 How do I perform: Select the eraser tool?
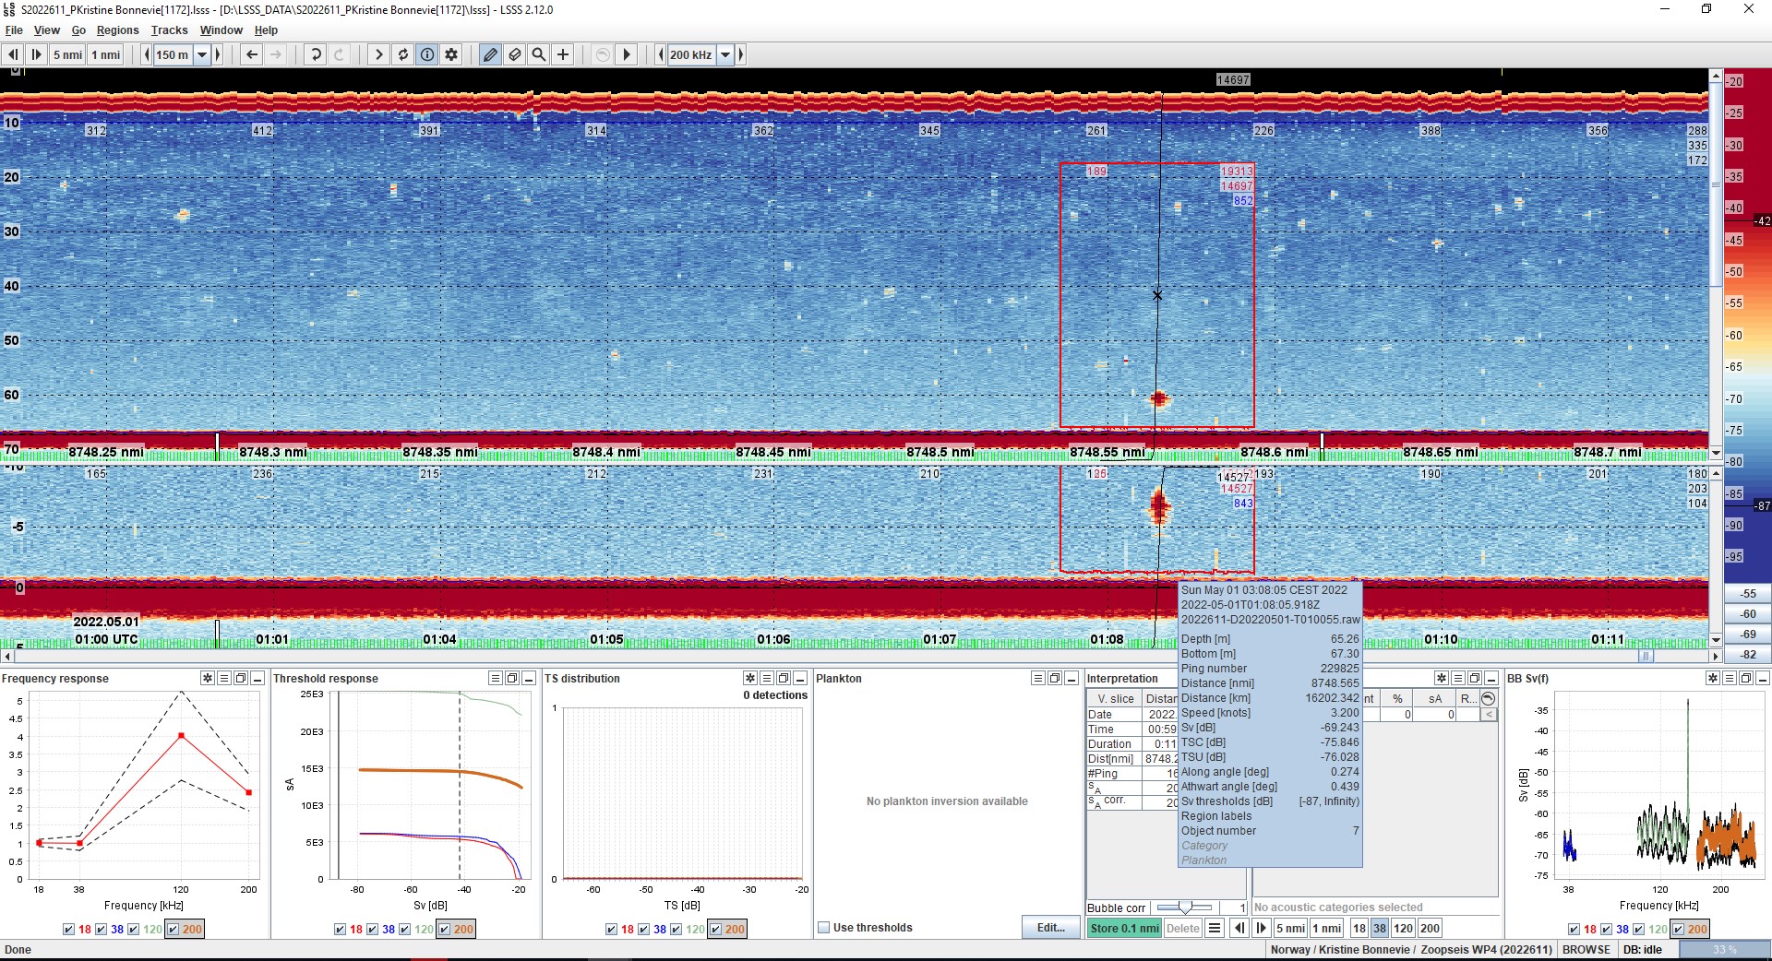[515, 54]
